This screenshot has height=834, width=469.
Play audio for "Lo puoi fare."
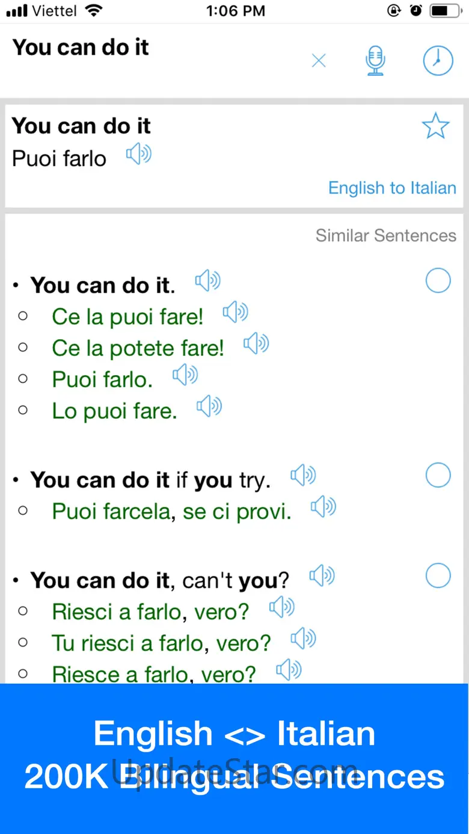[209, 407]
